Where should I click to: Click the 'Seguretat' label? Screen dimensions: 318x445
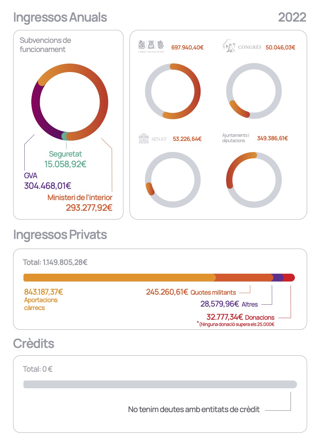(65, 154)
